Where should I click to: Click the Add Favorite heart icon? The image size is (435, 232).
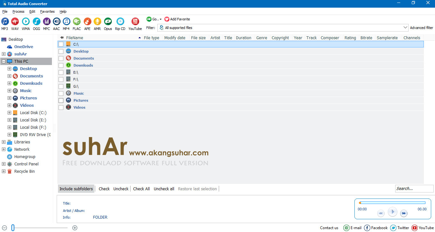(167, 19)
